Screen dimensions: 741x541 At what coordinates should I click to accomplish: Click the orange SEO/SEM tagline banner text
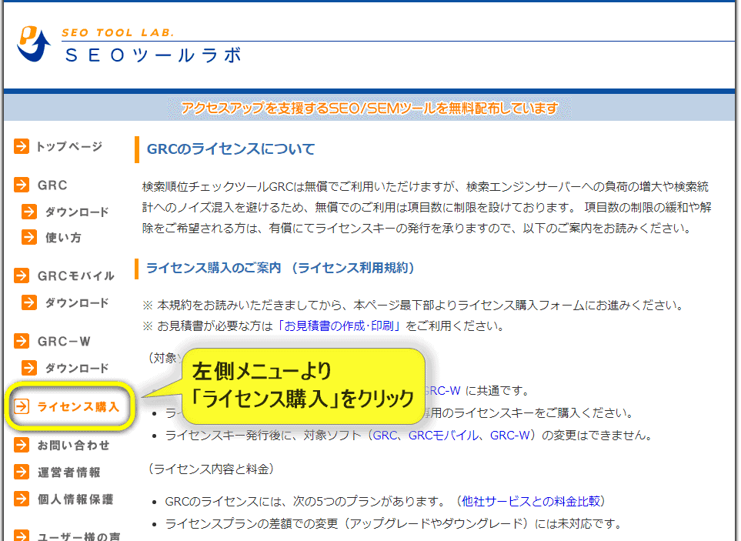coord(369,109)
